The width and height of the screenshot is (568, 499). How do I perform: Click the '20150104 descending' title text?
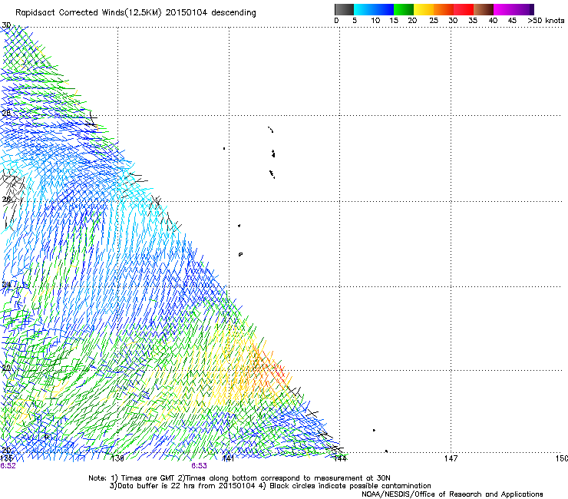coord(211,13)
